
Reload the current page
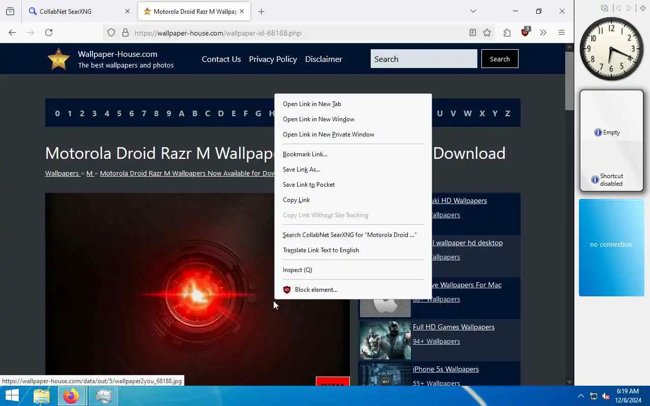[49, 32]
